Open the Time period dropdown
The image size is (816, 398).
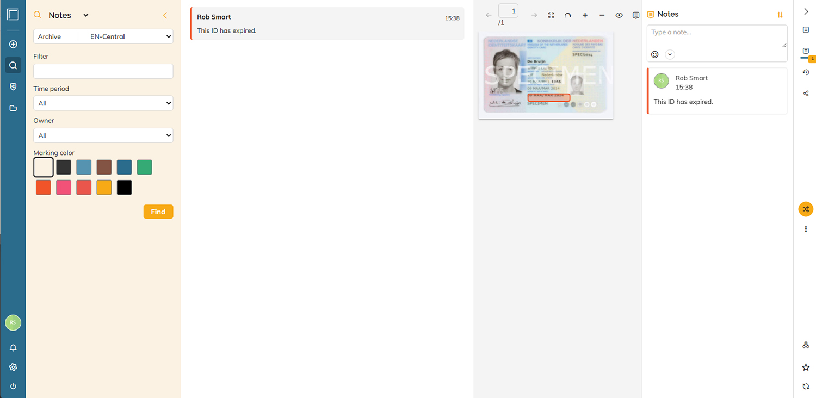point(103,103)
